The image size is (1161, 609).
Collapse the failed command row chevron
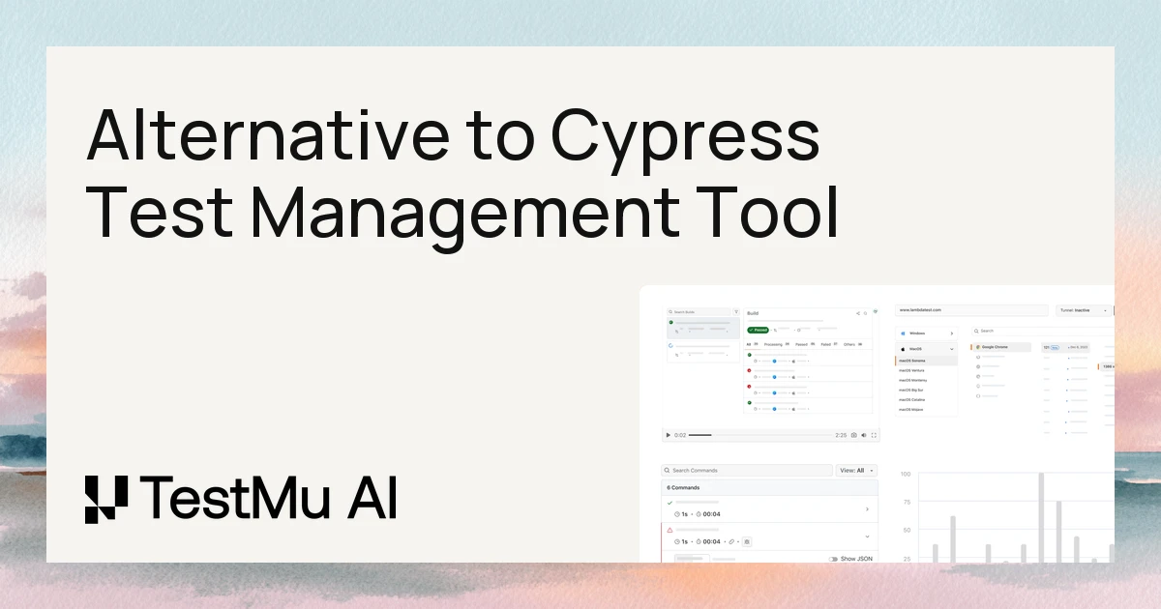pyautogui.click(x=867, y=536)
